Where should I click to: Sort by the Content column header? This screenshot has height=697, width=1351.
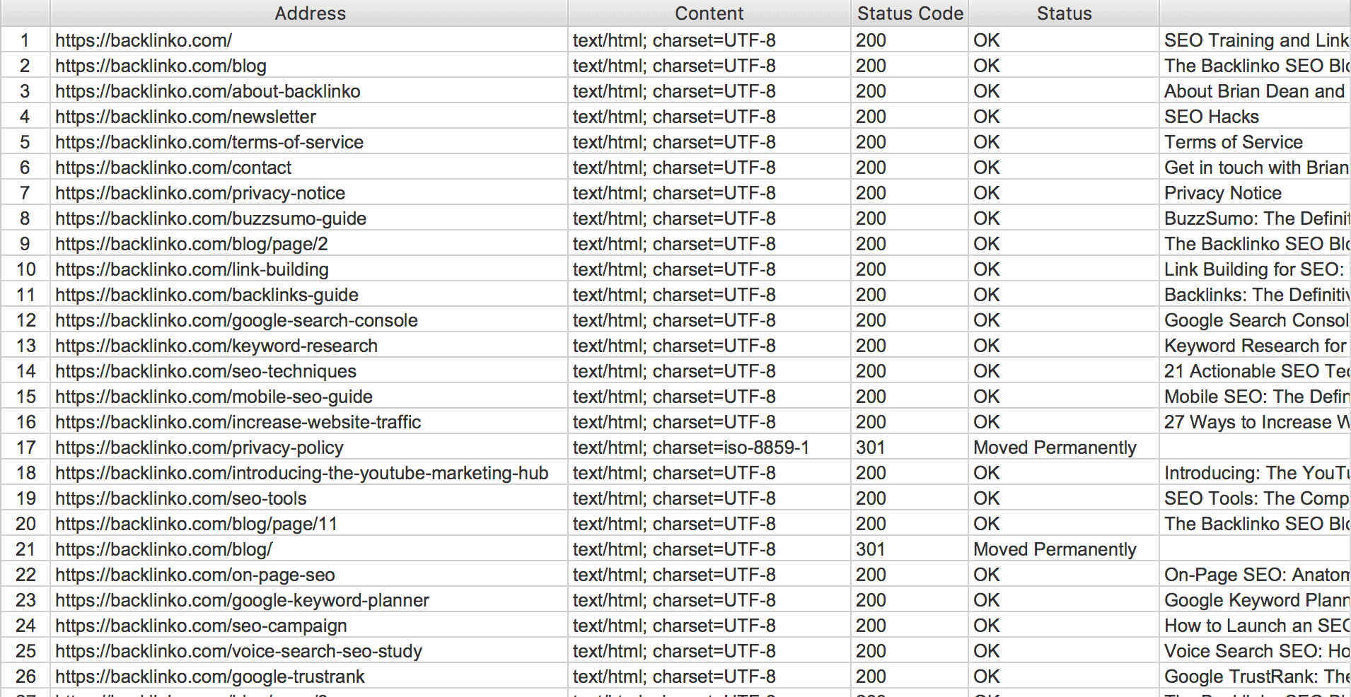click(709, 13)
